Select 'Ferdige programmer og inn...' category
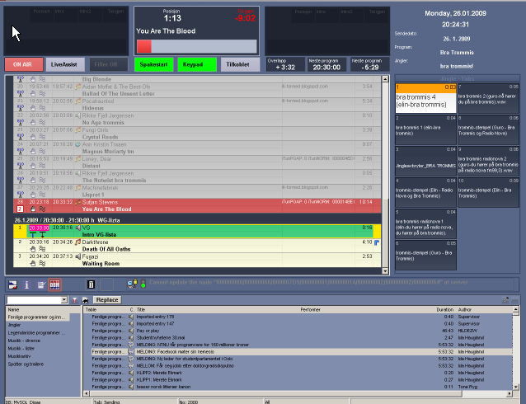 pyautogui.click(x=38, y=317)
